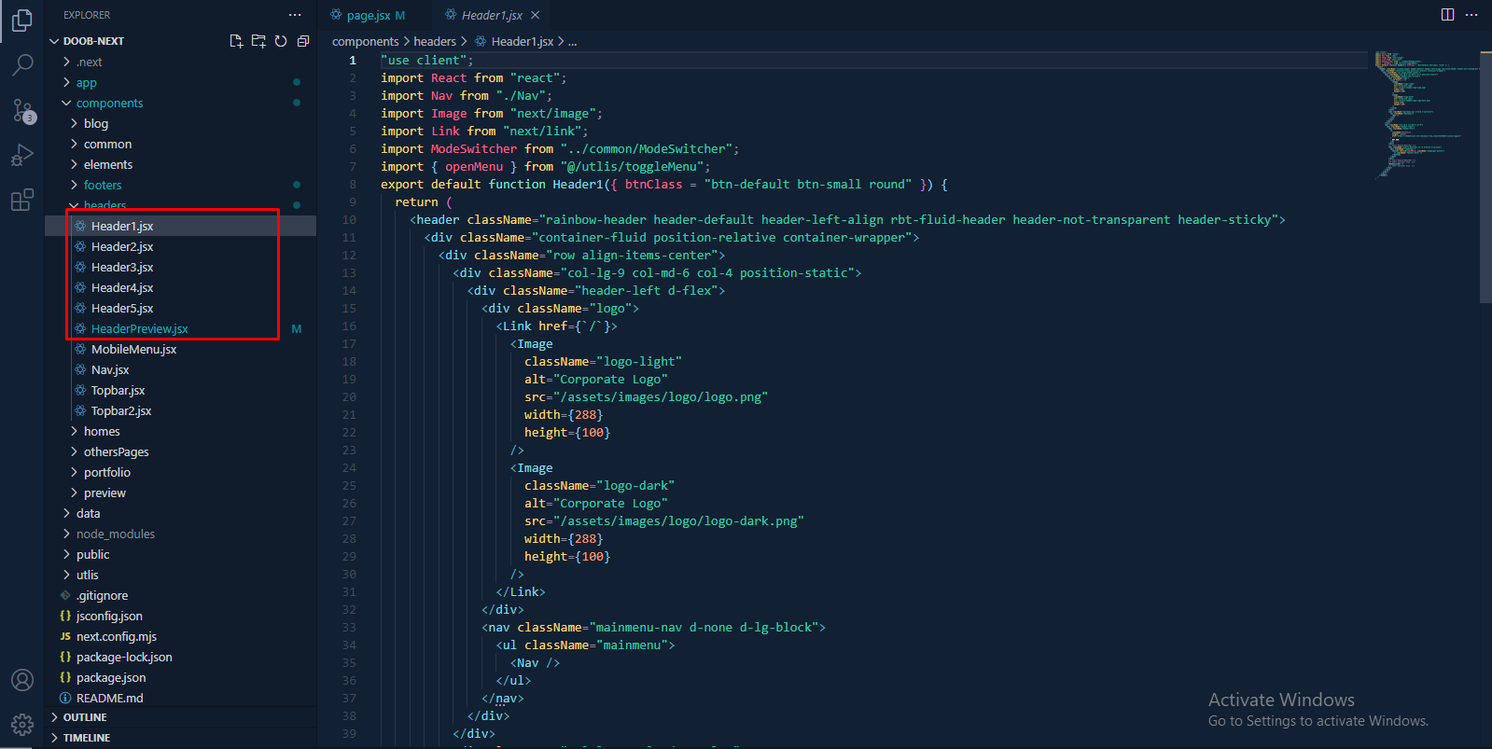Click line number 10 in gutter

pos(349,220)
